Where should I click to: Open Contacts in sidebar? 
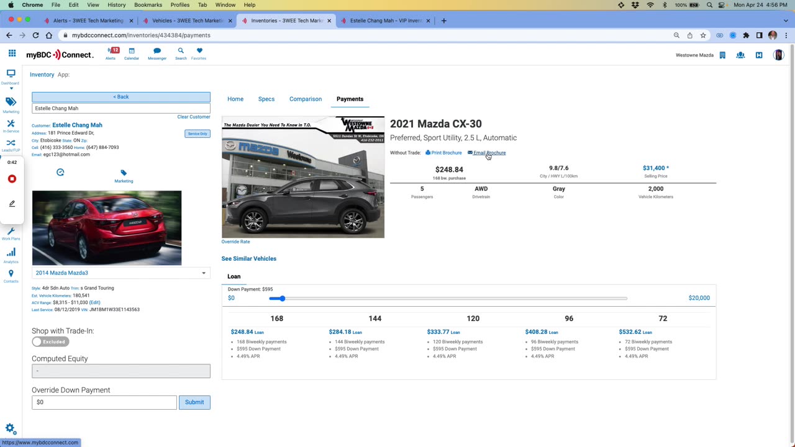(x=11, y=276)
